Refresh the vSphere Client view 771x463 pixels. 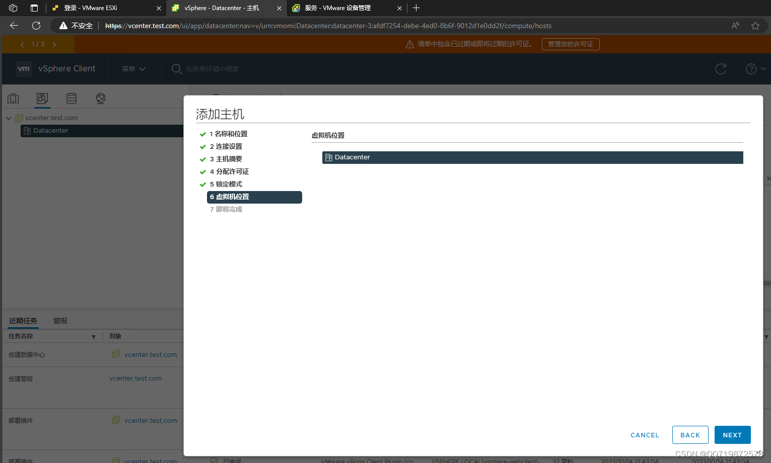pyautogui.click(x=721, y=69)
